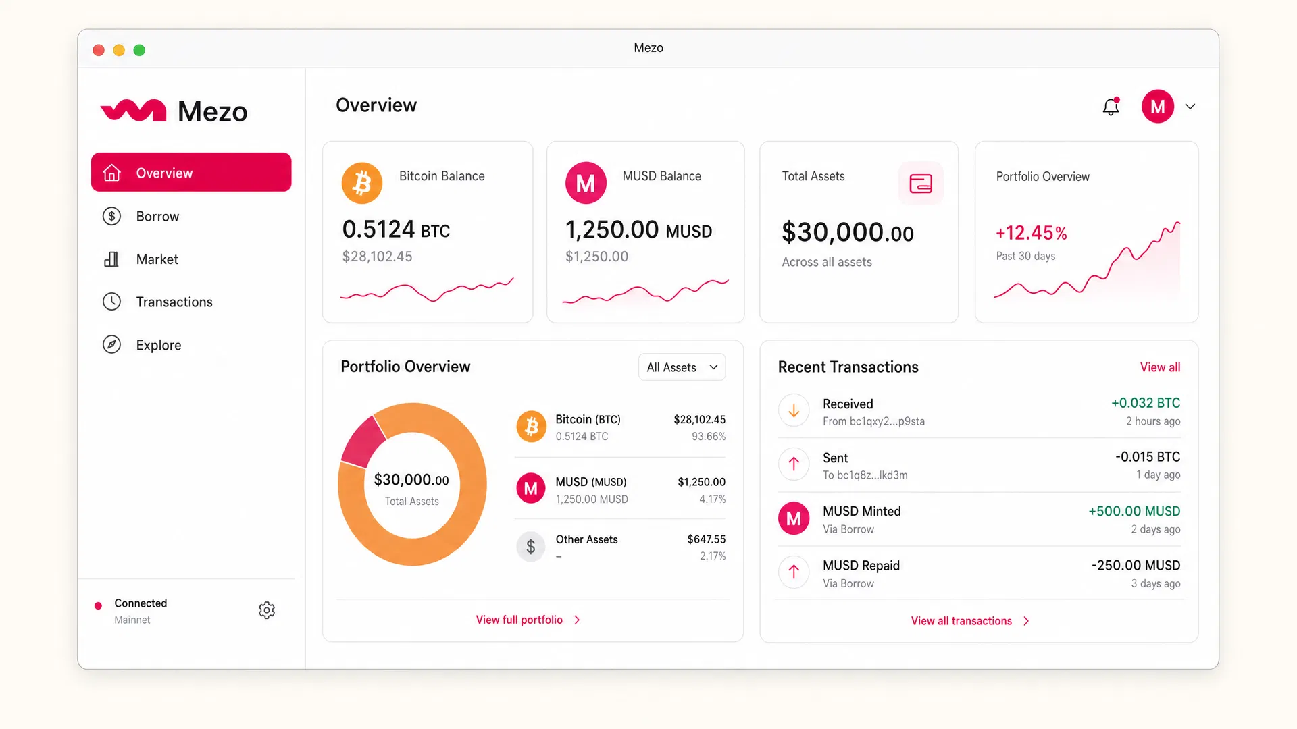1297x729 pixels.
Task: Click the 0.5124 BTC balance value
Action: [x=396, y=230]
